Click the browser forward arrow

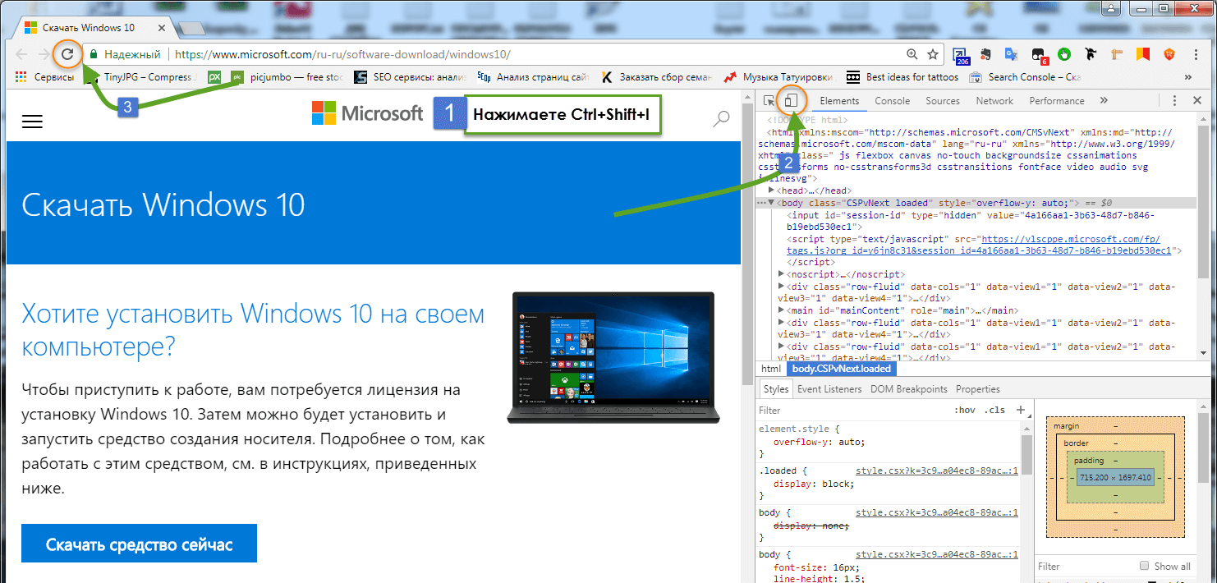(44, 55)
